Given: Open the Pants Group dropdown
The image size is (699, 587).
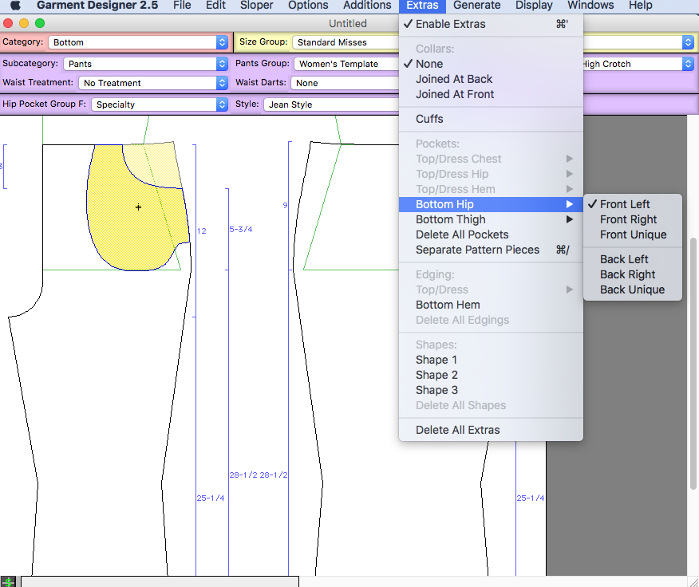Looking at the screenshot, I should 347,64.
